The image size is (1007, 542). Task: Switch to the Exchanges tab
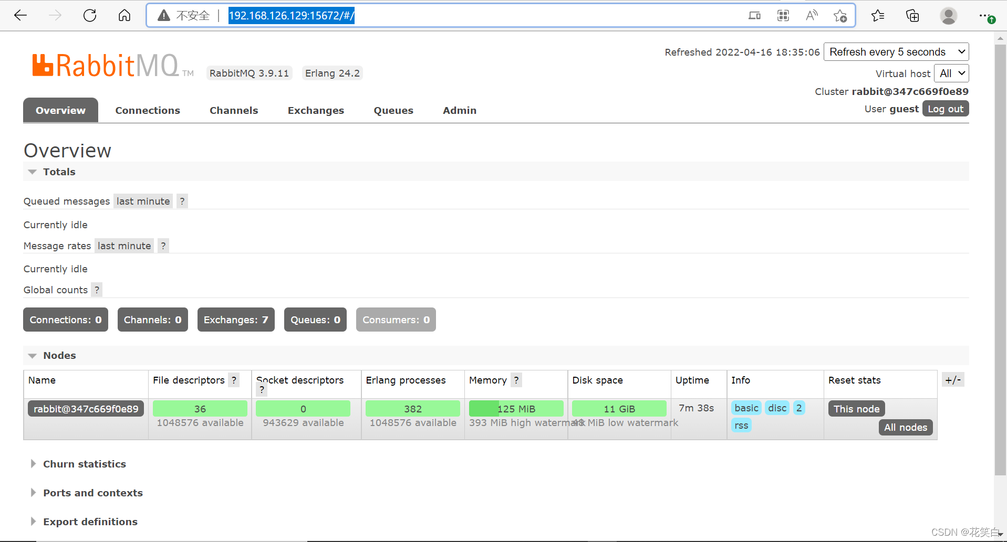coord(316,110)
